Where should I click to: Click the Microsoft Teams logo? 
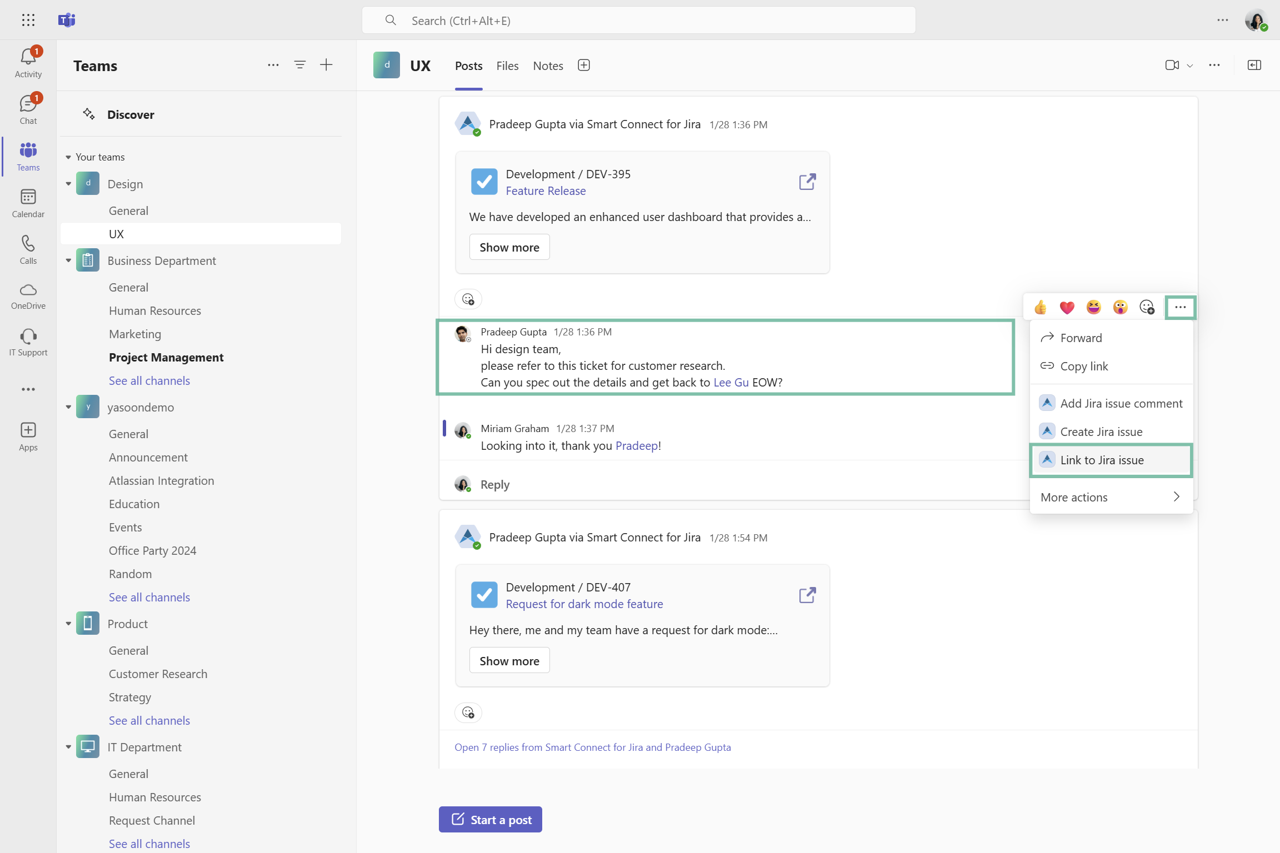click(x=67, y=20)
